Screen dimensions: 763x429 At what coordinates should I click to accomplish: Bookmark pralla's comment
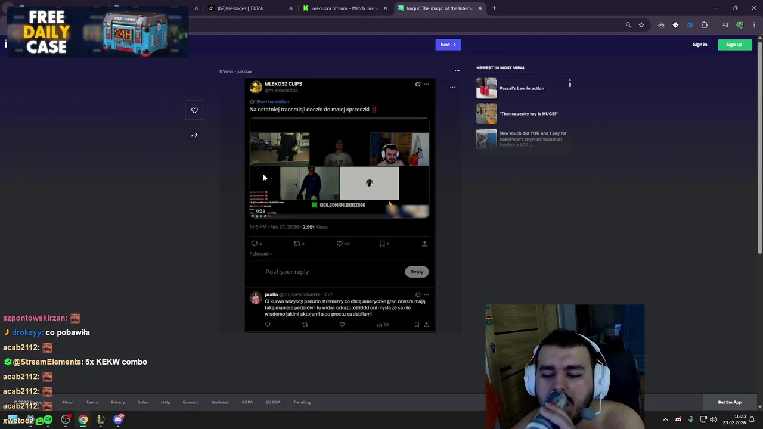pyautogui.click(x=417, y=325)
